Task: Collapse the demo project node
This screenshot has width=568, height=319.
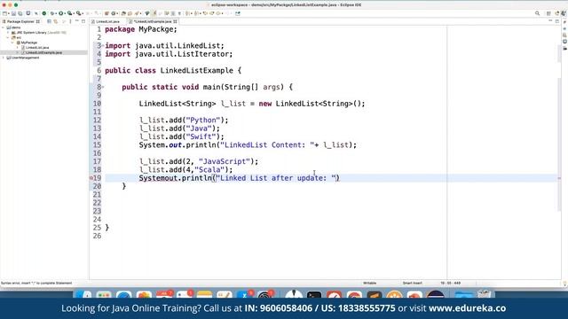Action: click(x=4, y=27)
